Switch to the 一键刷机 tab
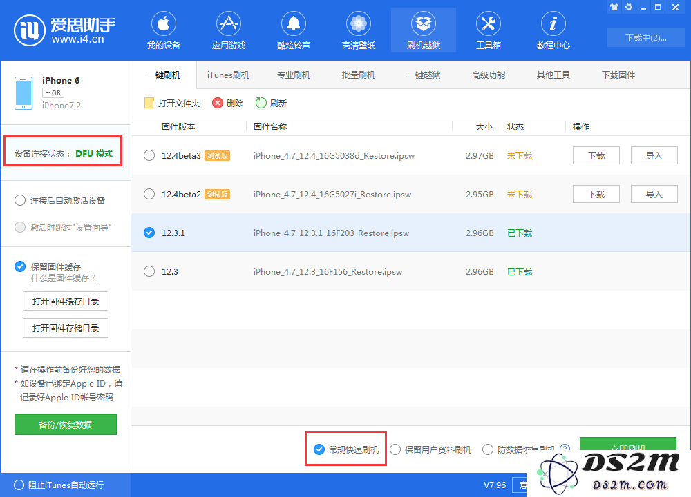The width and height of the screenshot is (691, 497). [x=164, y=75]
